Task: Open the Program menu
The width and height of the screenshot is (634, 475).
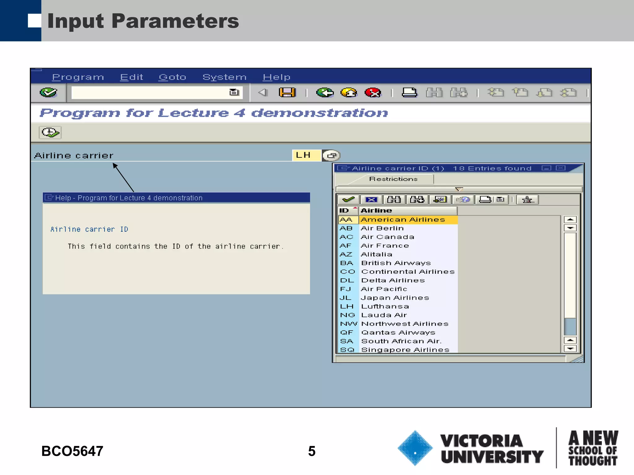Action: [78, 77]
